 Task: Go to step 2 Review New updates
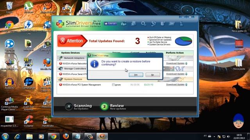coord(113,107)
